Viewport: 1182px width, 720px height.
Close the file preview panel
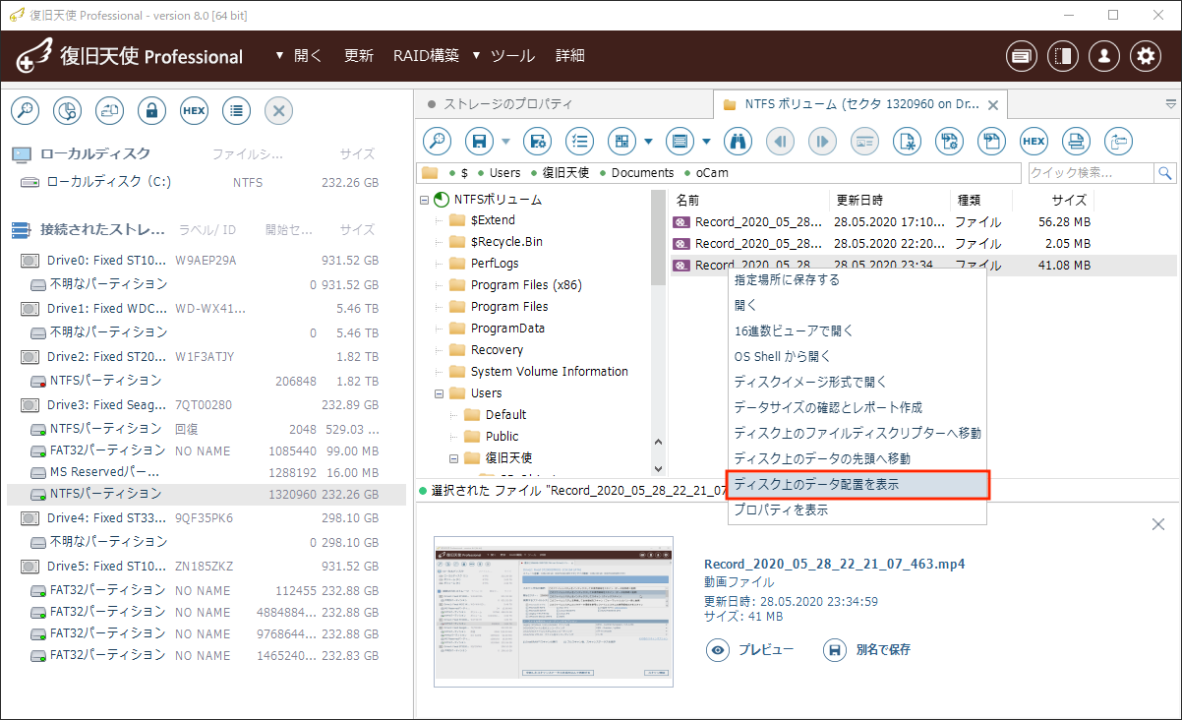tap(1158, 525)
